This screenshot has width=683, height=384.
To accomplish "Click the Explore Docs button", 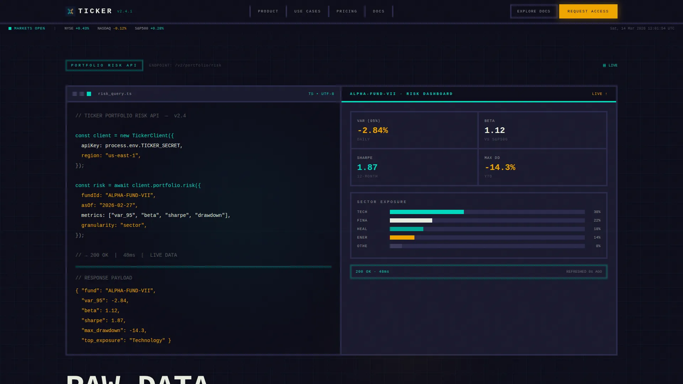I will 534,11.
